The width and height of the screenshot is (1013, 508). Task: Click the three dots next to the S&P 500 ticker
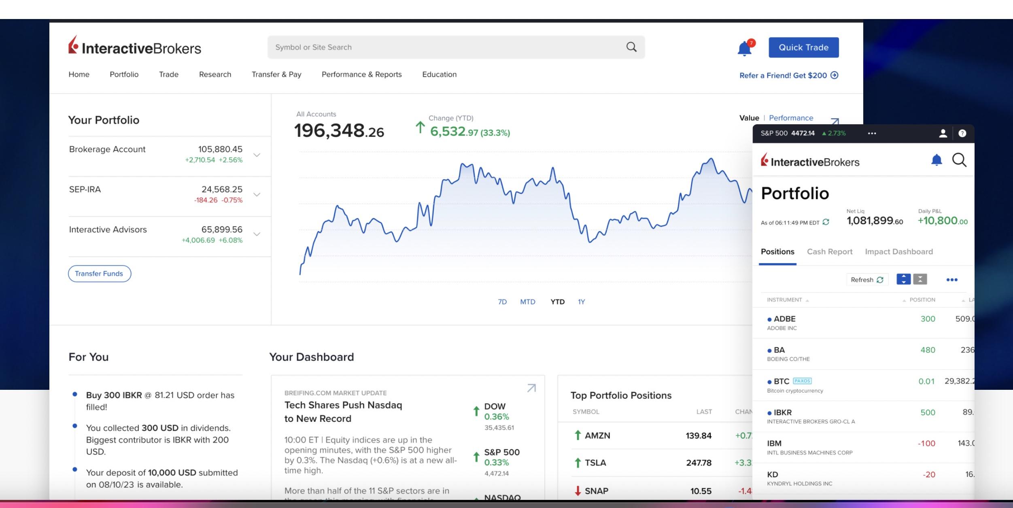[872, 133]
